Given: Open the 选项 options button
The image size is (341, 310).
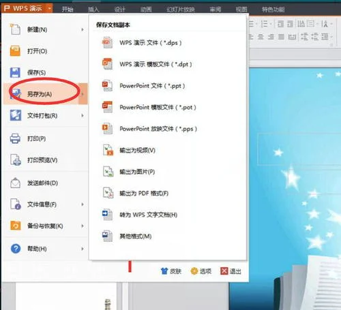Looking at the screenshot, I should click(201, 271).
